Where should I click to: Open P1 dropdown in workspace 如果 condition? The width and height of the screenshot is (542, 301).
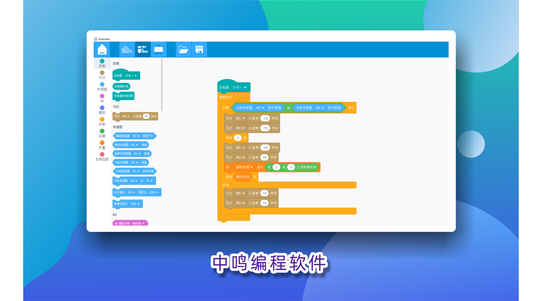click(260, 108)
